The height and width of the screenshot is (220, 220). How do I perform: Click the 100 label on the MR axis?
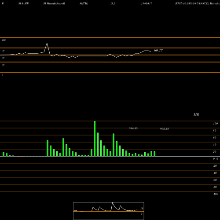point(215,124)
